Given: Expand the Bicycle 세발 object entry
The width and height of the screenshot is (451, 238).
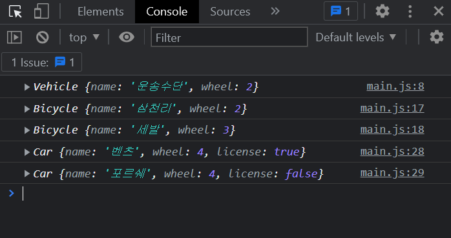Looking at the screenshot, I should point(26,130).
